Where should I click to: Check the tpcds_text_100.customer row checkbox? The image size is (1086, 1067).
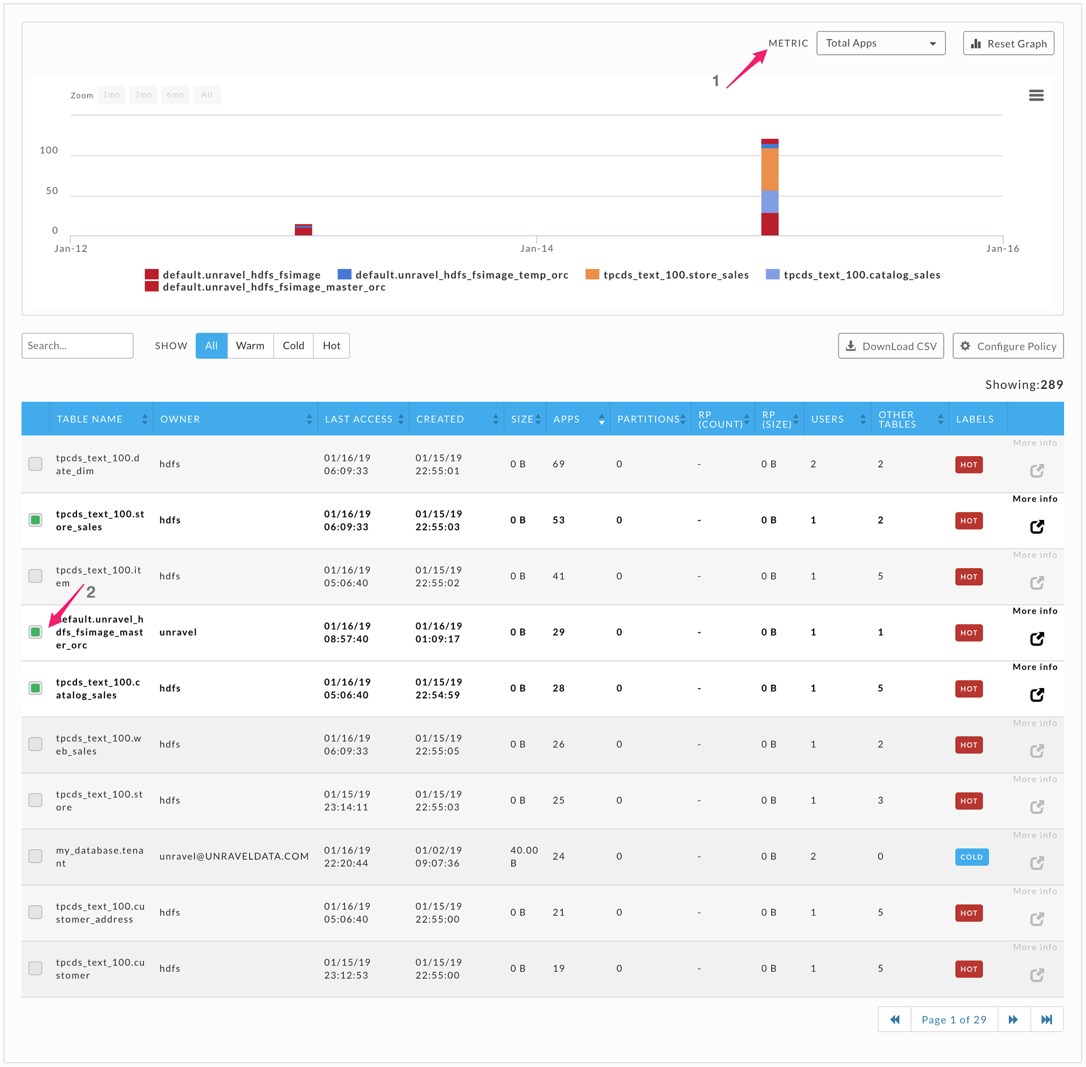35,969
